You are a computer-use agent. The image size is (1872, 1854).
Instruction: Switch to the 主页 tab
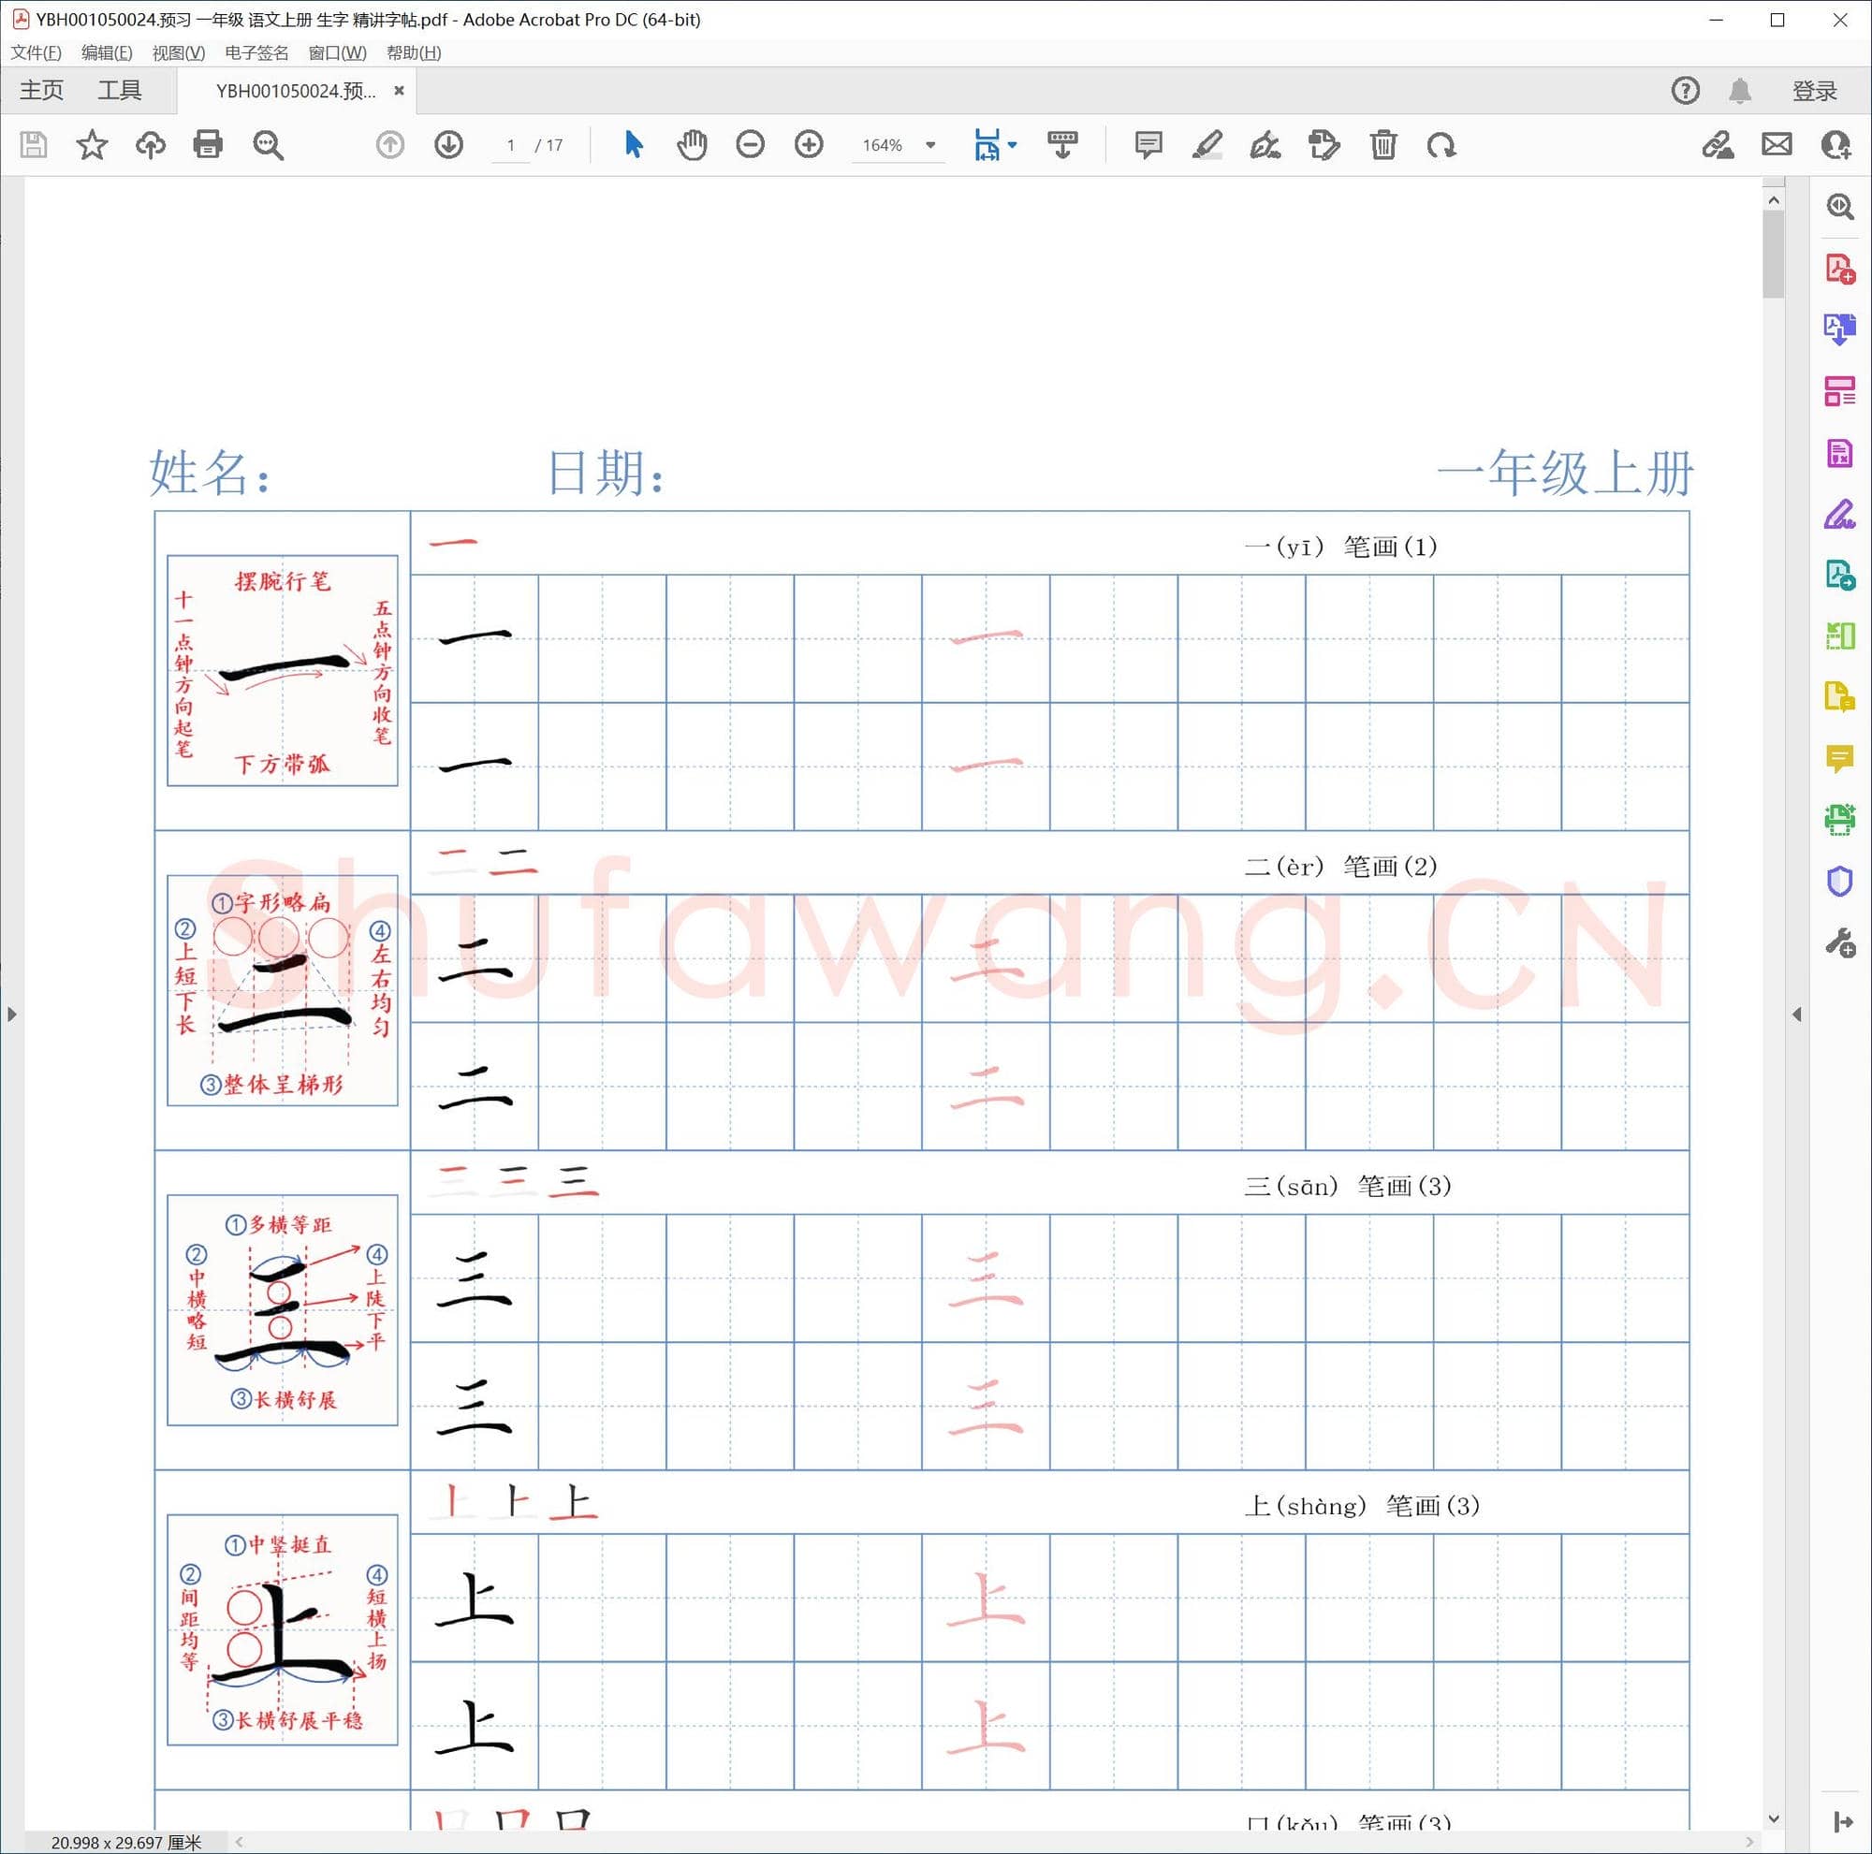[x=40, y=90]
